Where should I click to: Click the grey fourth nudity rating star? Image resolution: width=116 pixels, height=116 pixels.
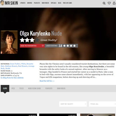(37, 40)
